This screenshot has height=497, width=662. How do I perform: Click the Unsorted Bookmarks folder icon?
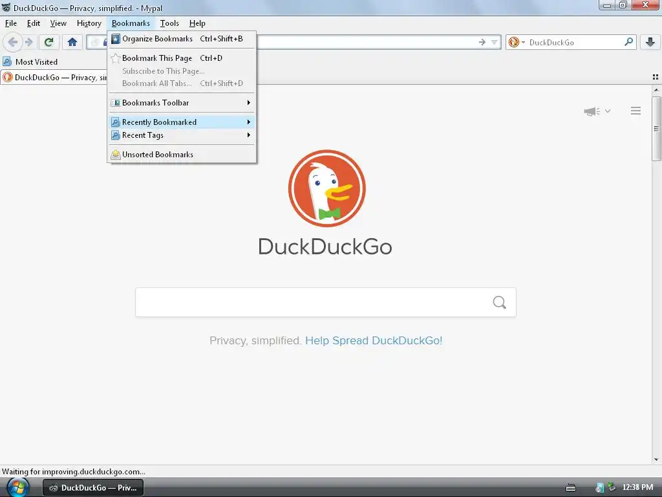115,155
